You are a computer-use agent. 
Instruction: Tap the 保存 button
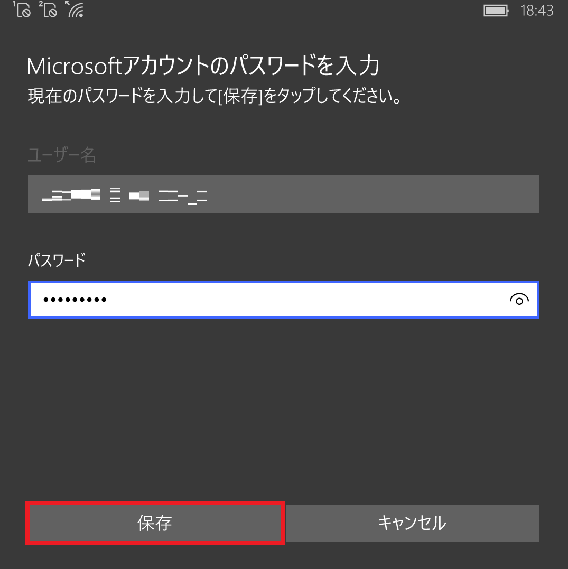155,523
